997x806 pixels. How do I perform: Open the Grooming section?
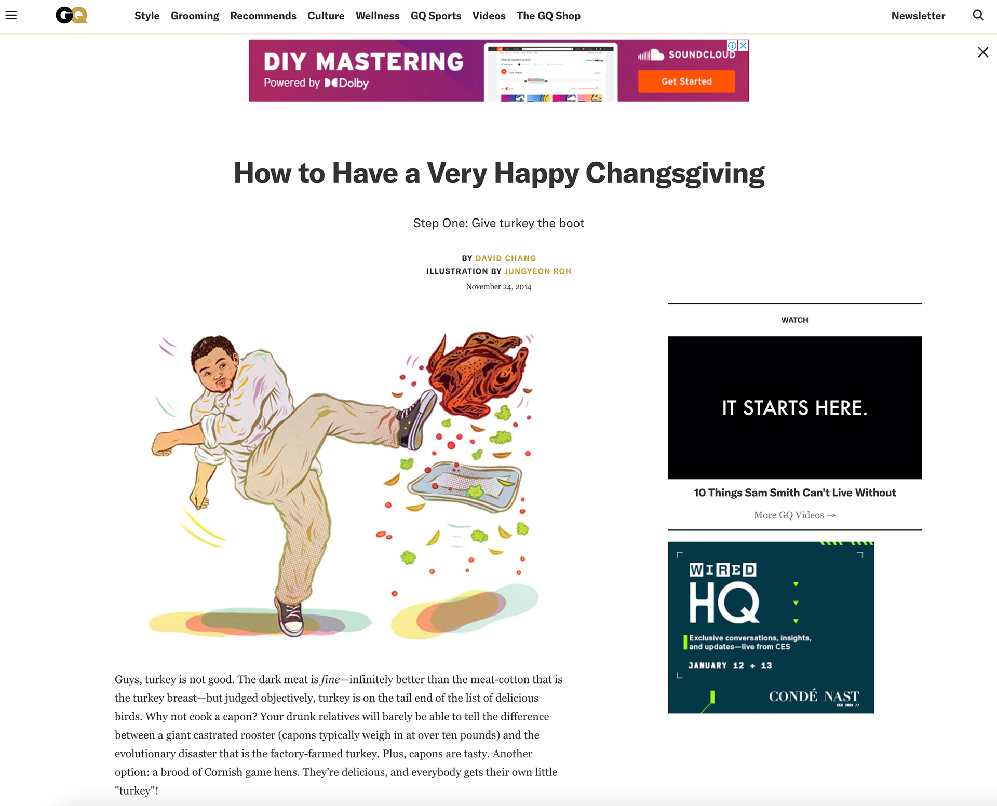[195, 16]
